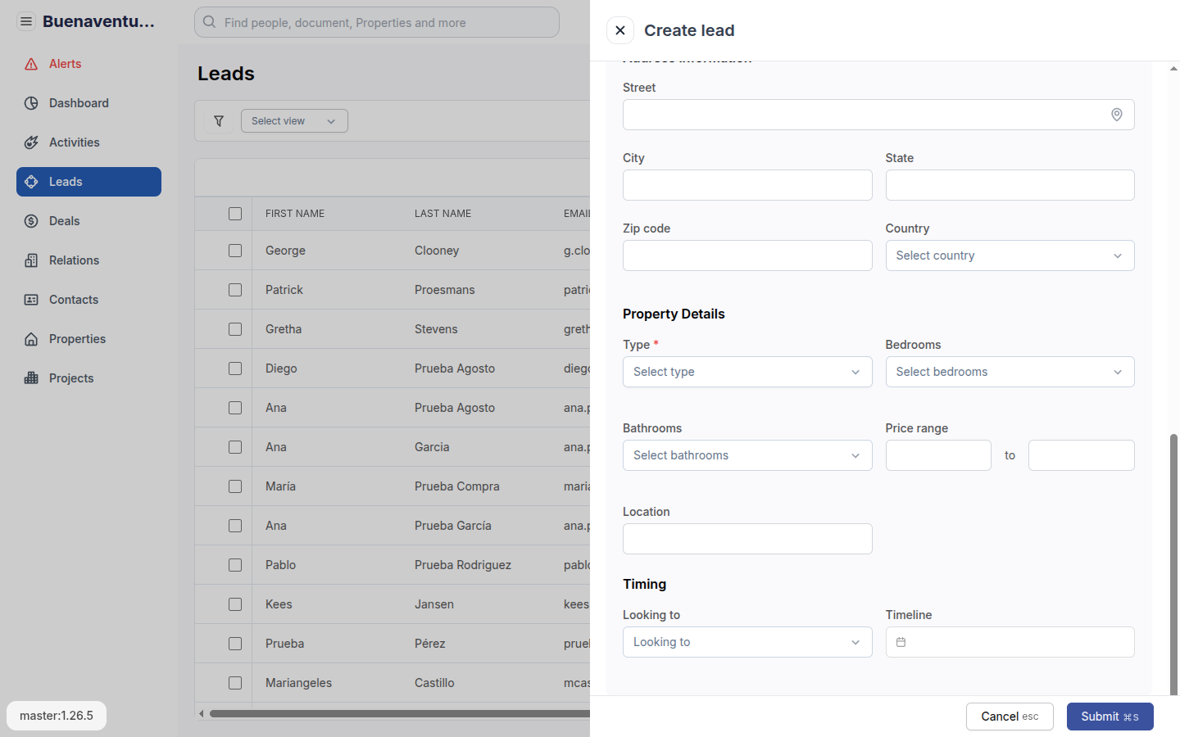The image size is (1180, 737).
Task: Check the Diego Prueba Agosto row
Action: tap(235, 368)
